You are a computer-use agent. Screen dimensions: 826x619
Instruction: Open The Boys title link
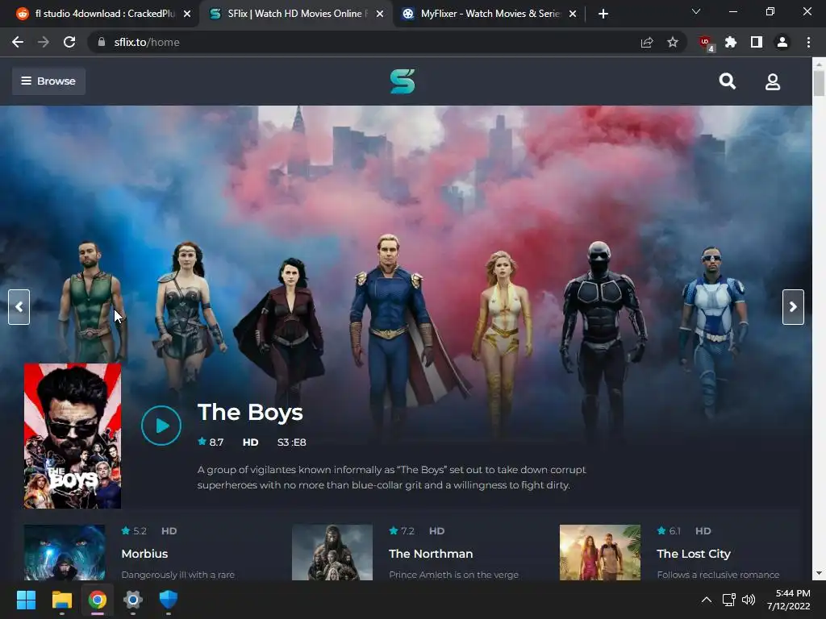pos(250,412)
